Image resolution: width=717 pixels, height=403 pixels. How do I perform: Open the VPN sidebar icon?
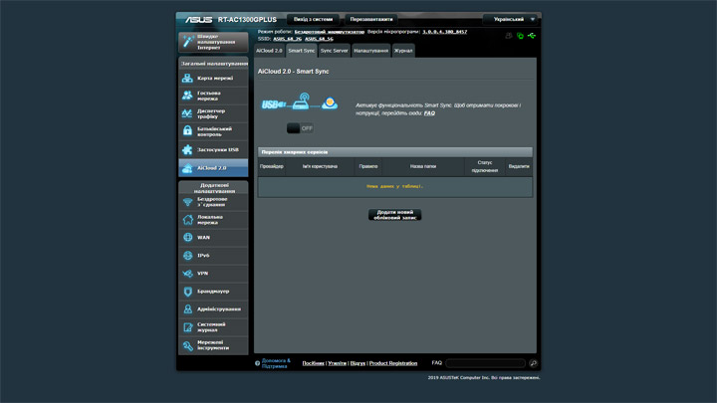point(187,274)
